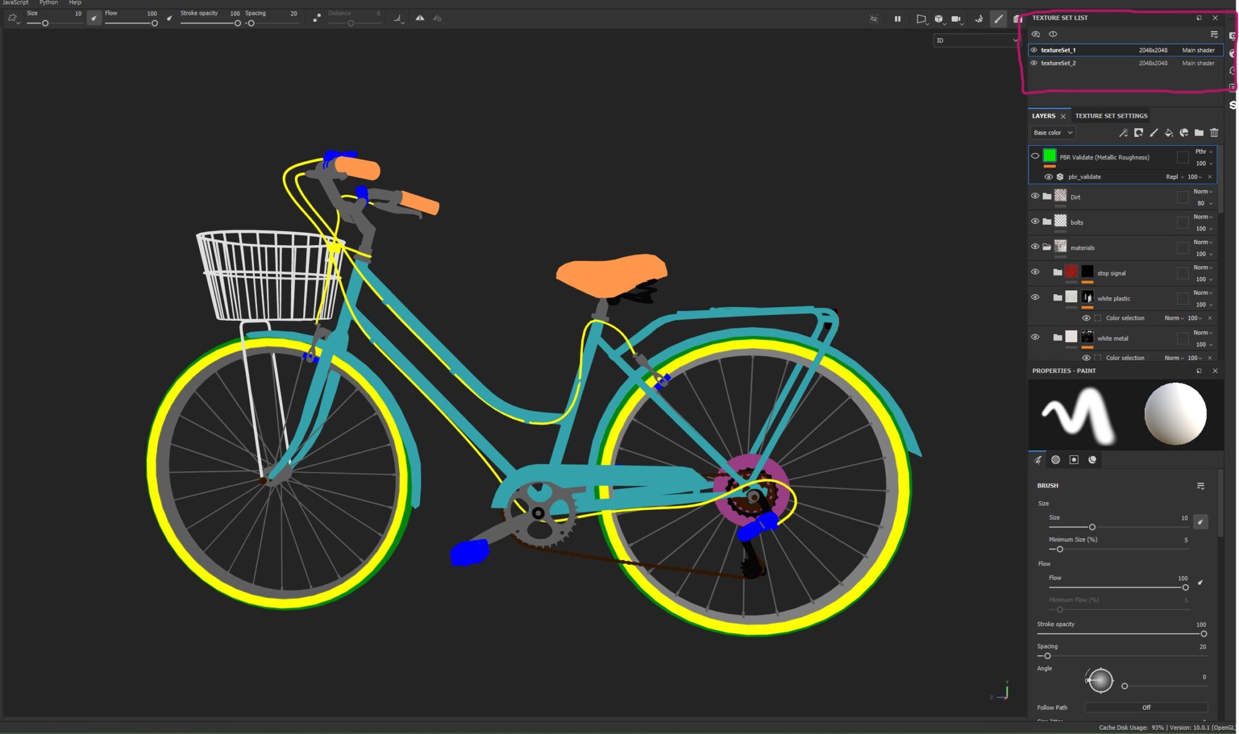Hide the pbr_validate effect with its eye icon

(1049, 177)
